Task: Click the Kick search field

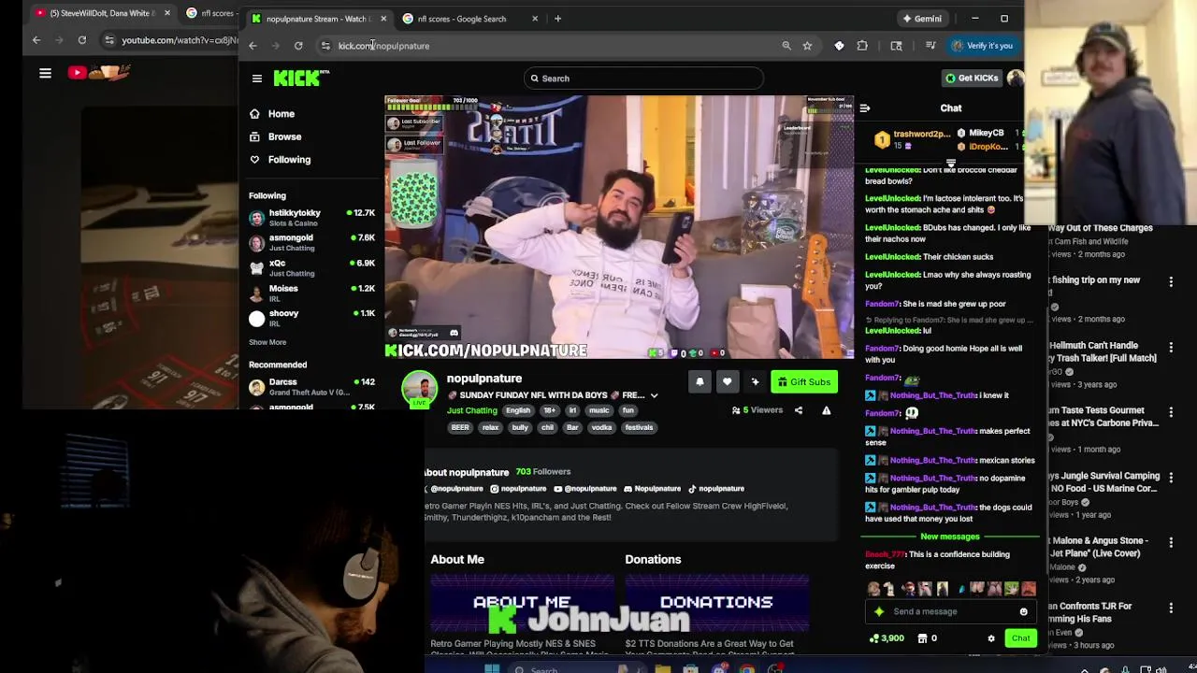Action: pos(643,79)
